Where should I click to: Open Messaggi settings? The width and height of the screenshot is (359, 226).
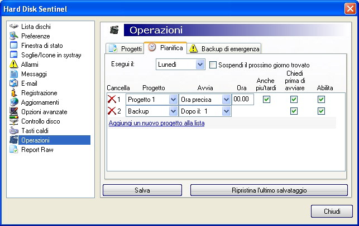point(34,74)
